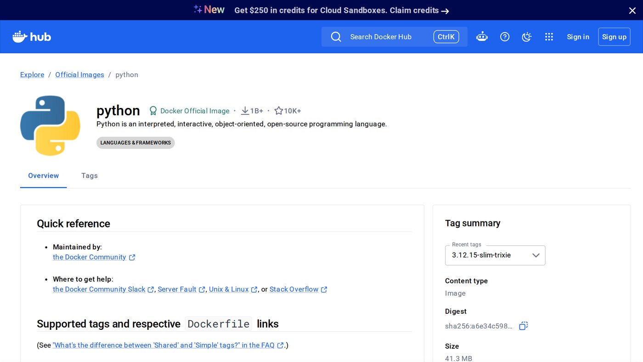Click the Docker Official Image badge

click(x=189, y=111)
